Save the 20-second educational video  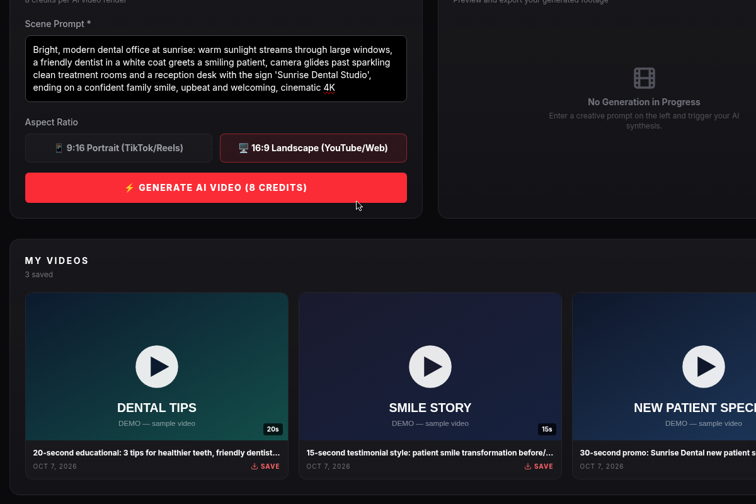pyautogui.click(x=265, y=466)
